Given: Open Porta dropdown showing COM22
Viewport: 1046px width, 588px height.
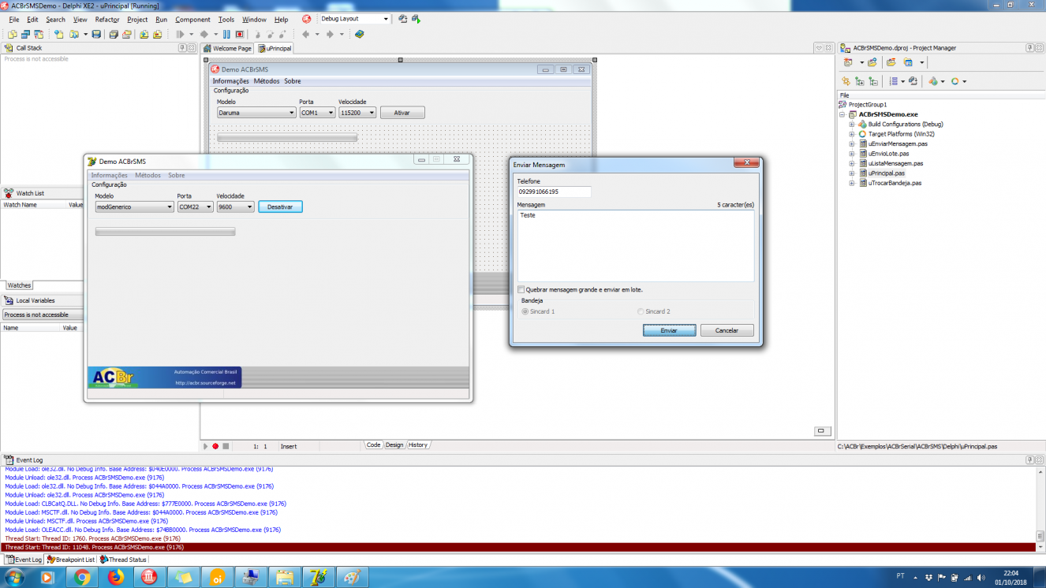Looking at the screenshot, I should [195, 207].
